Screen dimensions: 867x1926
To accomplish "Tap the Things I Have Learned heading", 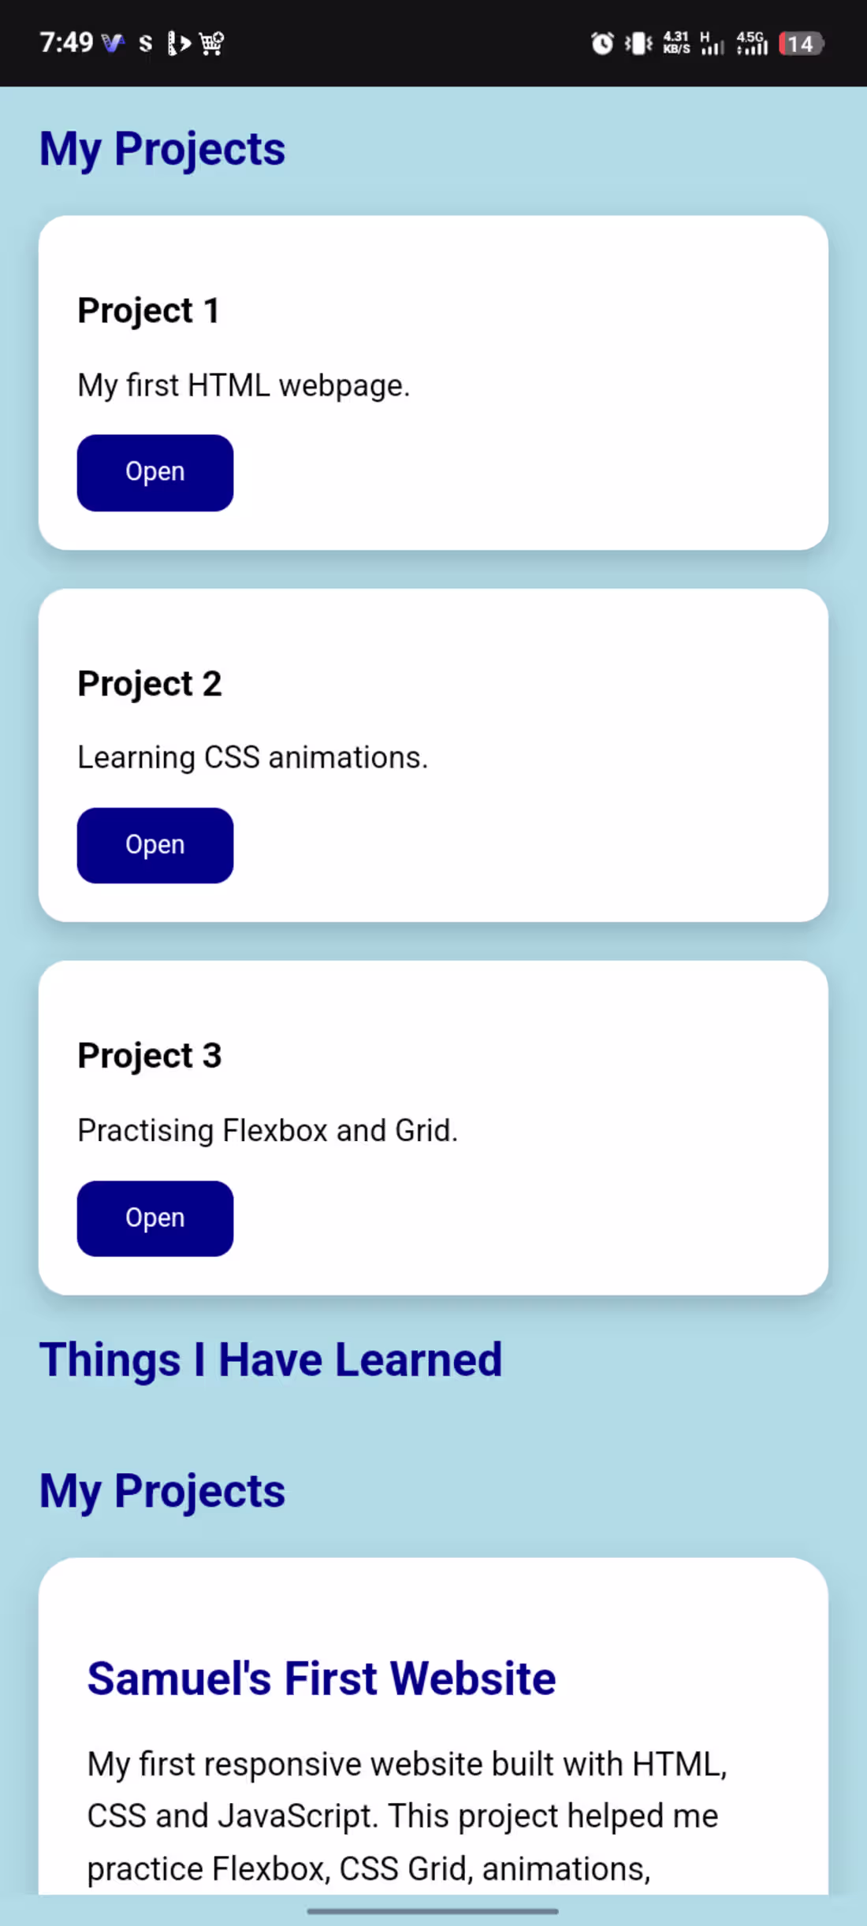I will (270, 1360).
